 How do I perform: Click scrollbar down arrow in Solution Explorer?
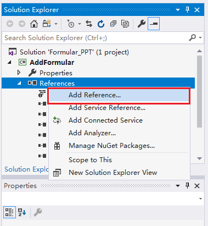coord(199,158)
